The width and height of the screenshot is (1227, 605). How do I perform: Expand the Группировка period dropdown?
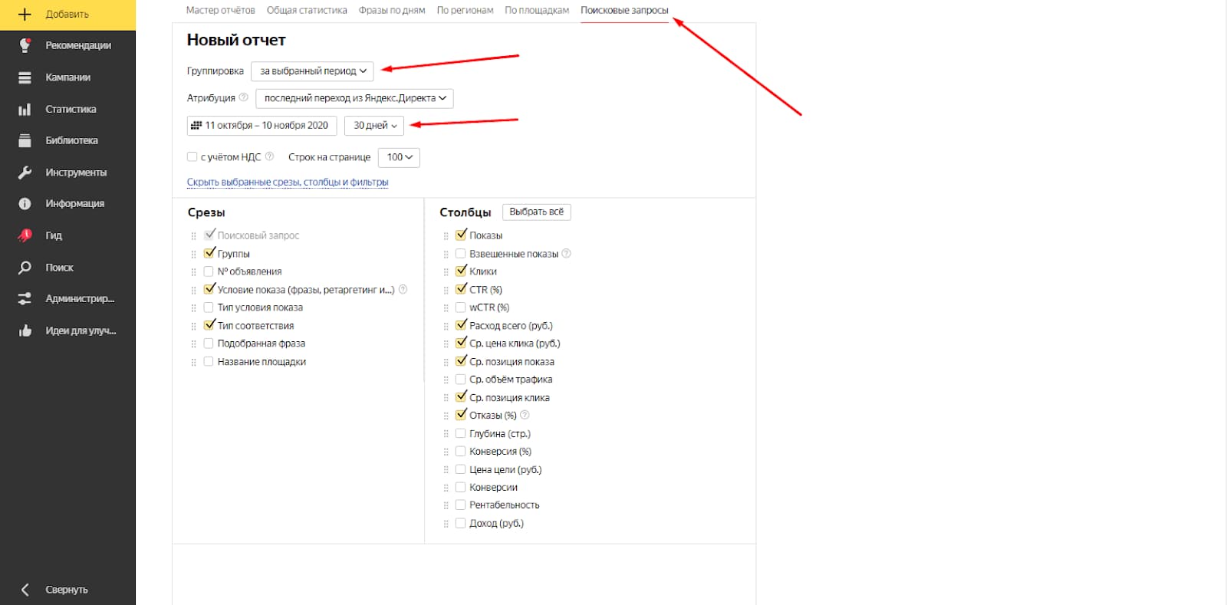pos(312,71)
